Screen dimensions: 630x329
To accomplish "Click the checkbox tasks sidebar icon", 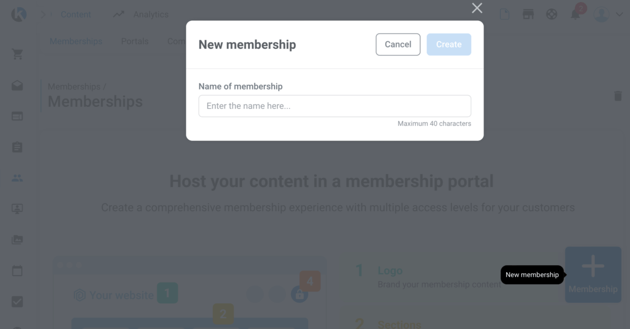I will (17, 302).
